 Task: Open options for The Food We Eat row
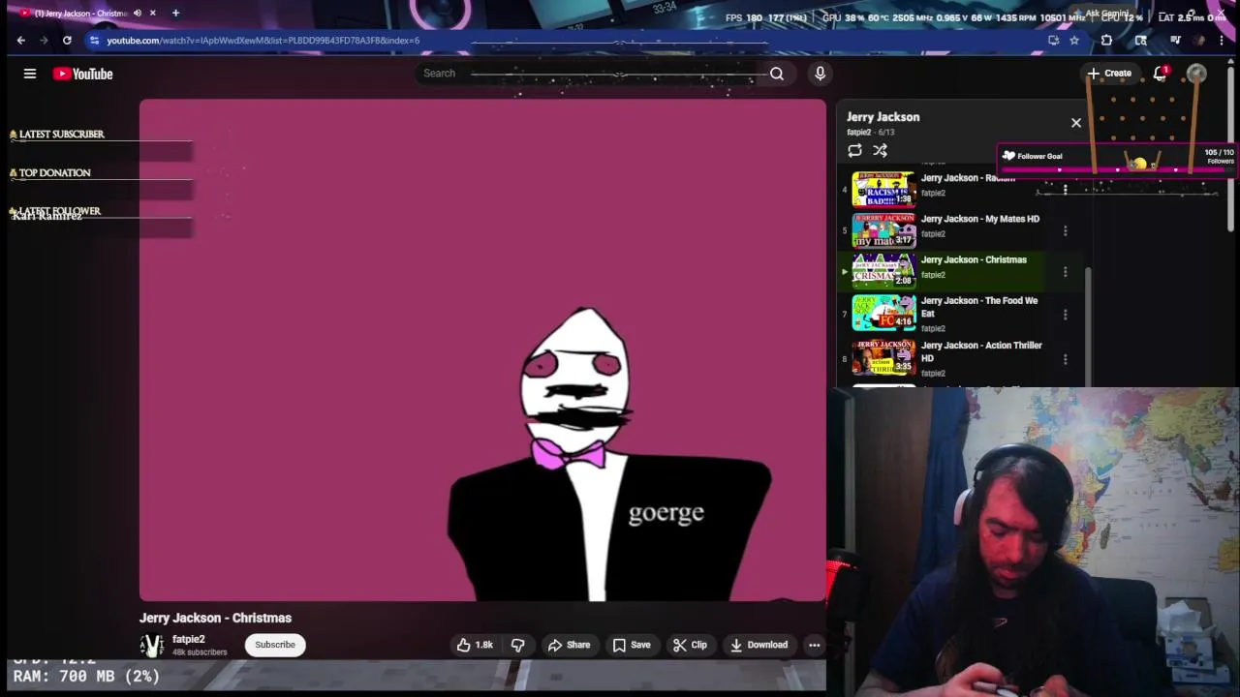tap(1065, 314)
